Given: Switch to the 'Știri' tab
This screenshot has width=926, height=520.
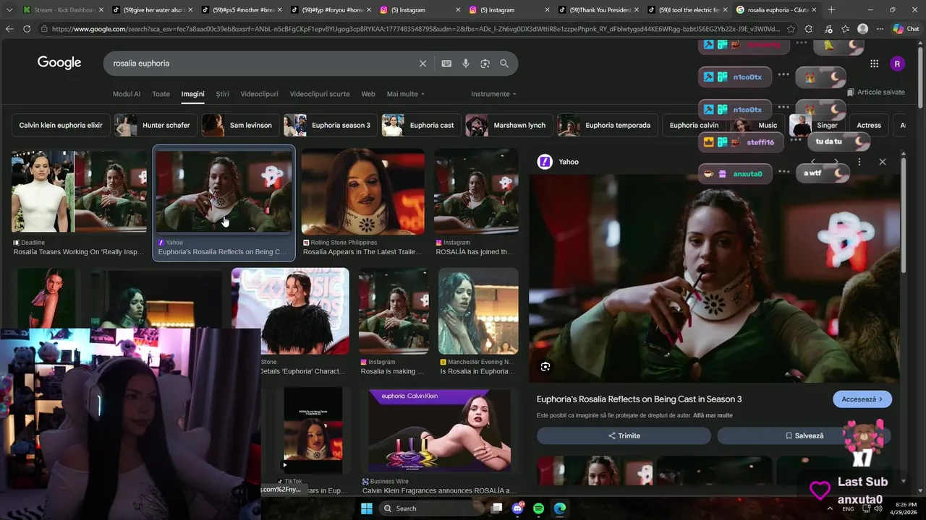Looking at the screenshot, I should (222, 94).
